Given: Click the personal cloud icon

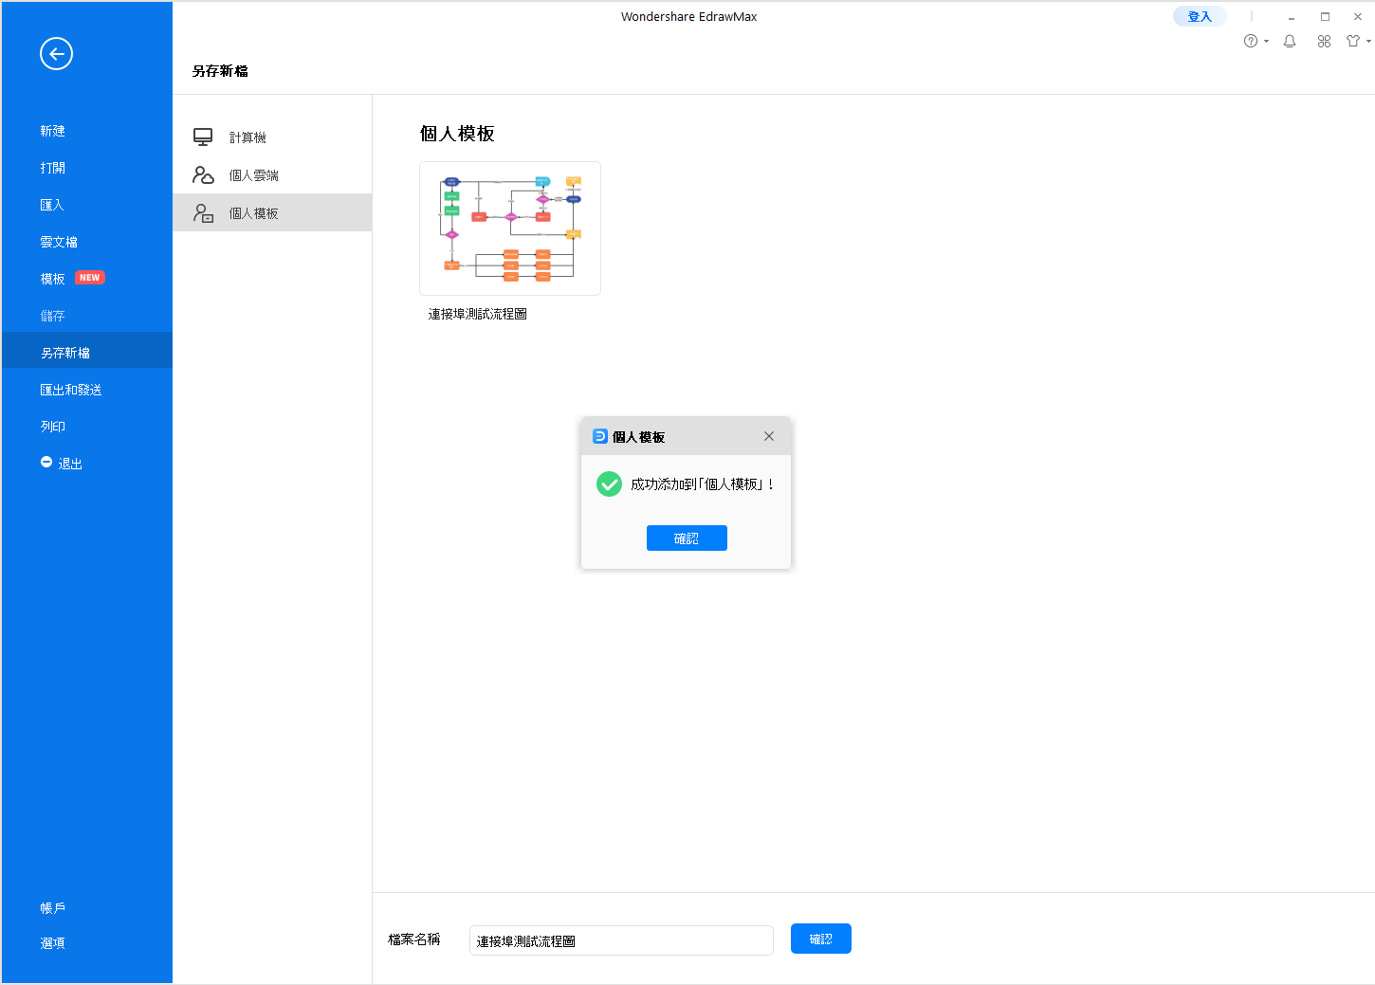Looking at the screenshot, I should pos(203,175).
